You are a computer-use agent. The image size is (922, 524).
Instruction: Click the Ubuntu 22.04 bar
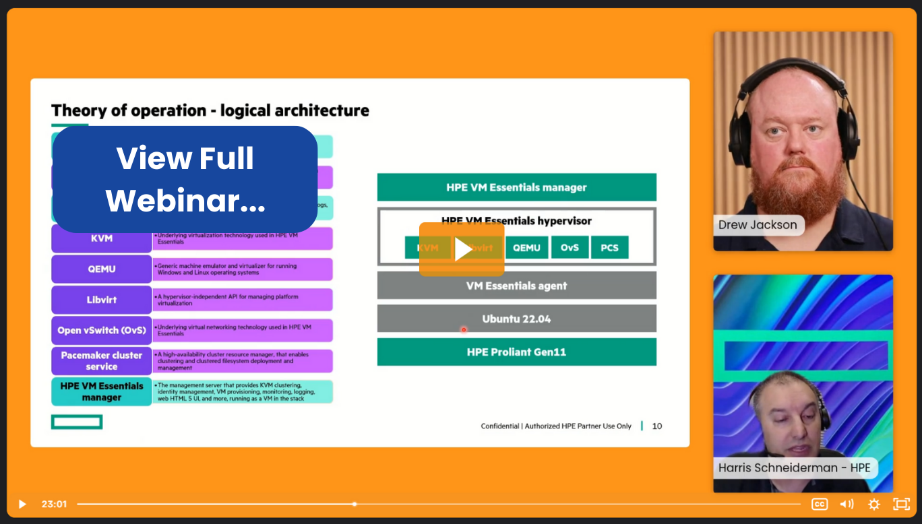[x=516, y=319]
